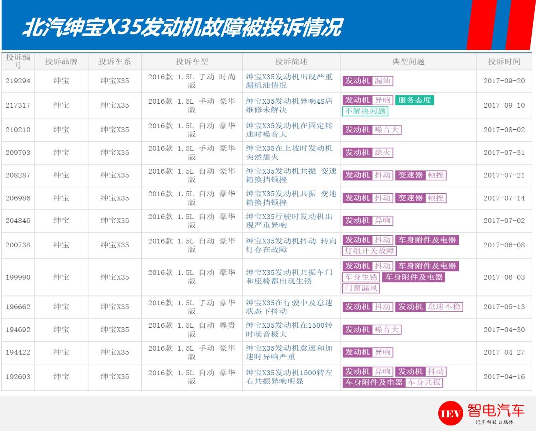Select complaint number 192693
Image resolution: width=536 pixels, height=431 pixels.
tap(18, 377)
